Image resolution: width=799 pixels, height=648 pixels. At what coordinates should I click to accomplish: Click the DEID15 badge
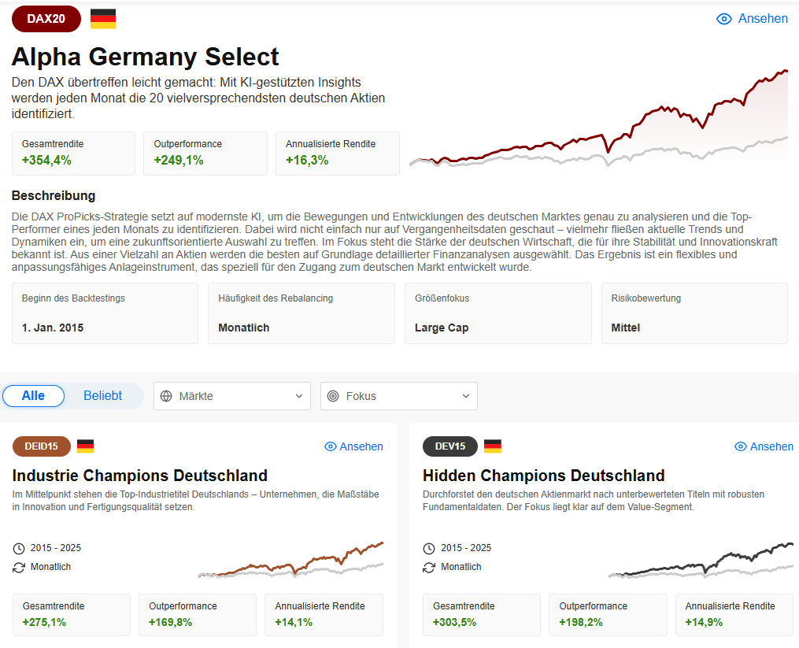pyautogui.click(x=40, y=446)
